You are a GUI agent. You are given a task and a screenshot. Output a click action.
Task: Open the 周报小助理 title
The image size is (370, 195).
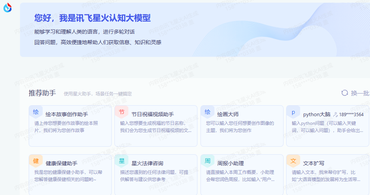point(230,163)
